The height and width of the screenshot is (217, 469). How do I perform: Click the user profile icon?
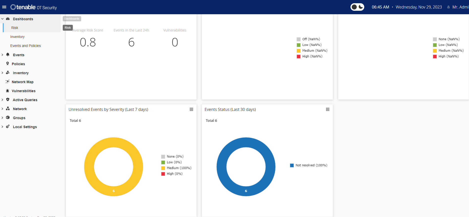(x=448, y=7)
